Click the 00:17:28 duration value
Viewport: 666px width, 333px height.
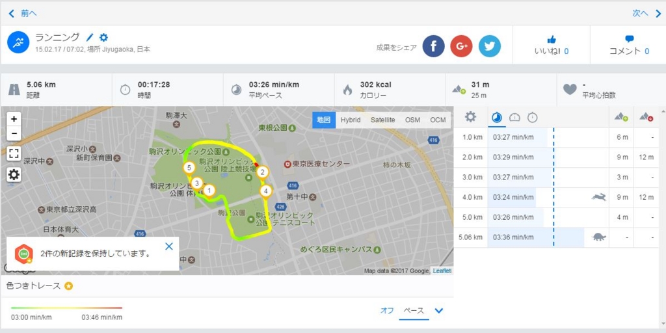[153, 85]
